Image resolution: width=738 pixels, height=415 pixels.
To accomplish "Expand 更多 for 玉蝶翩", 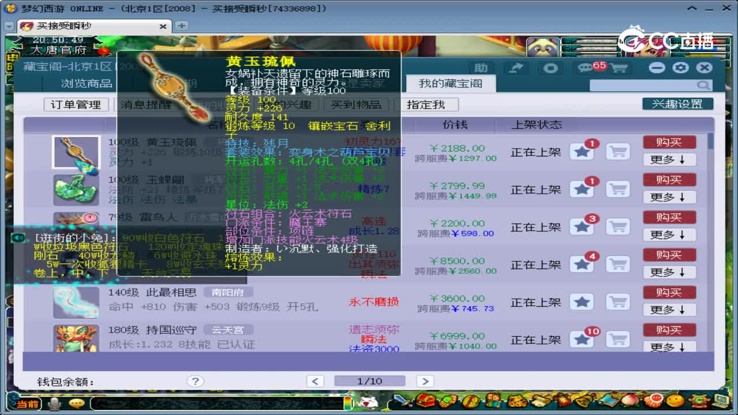I will 669,197.
